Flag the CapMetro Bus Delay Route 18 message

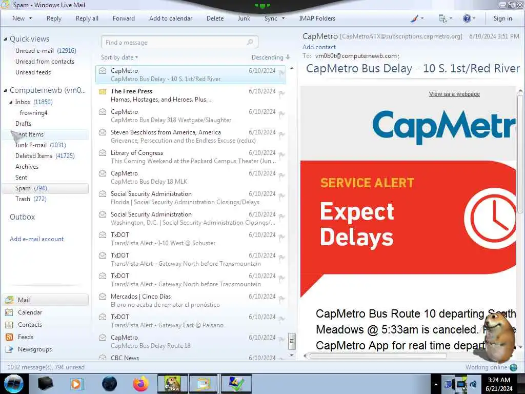tap(281, 340)
